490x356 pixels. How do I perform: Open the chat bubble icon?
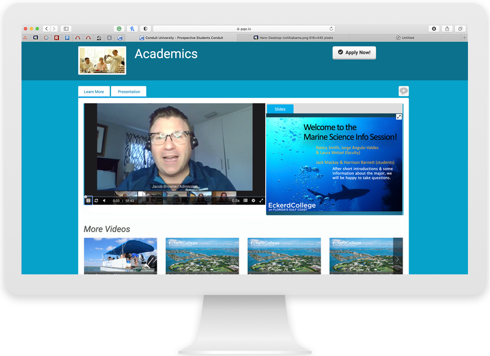(403, 91)
